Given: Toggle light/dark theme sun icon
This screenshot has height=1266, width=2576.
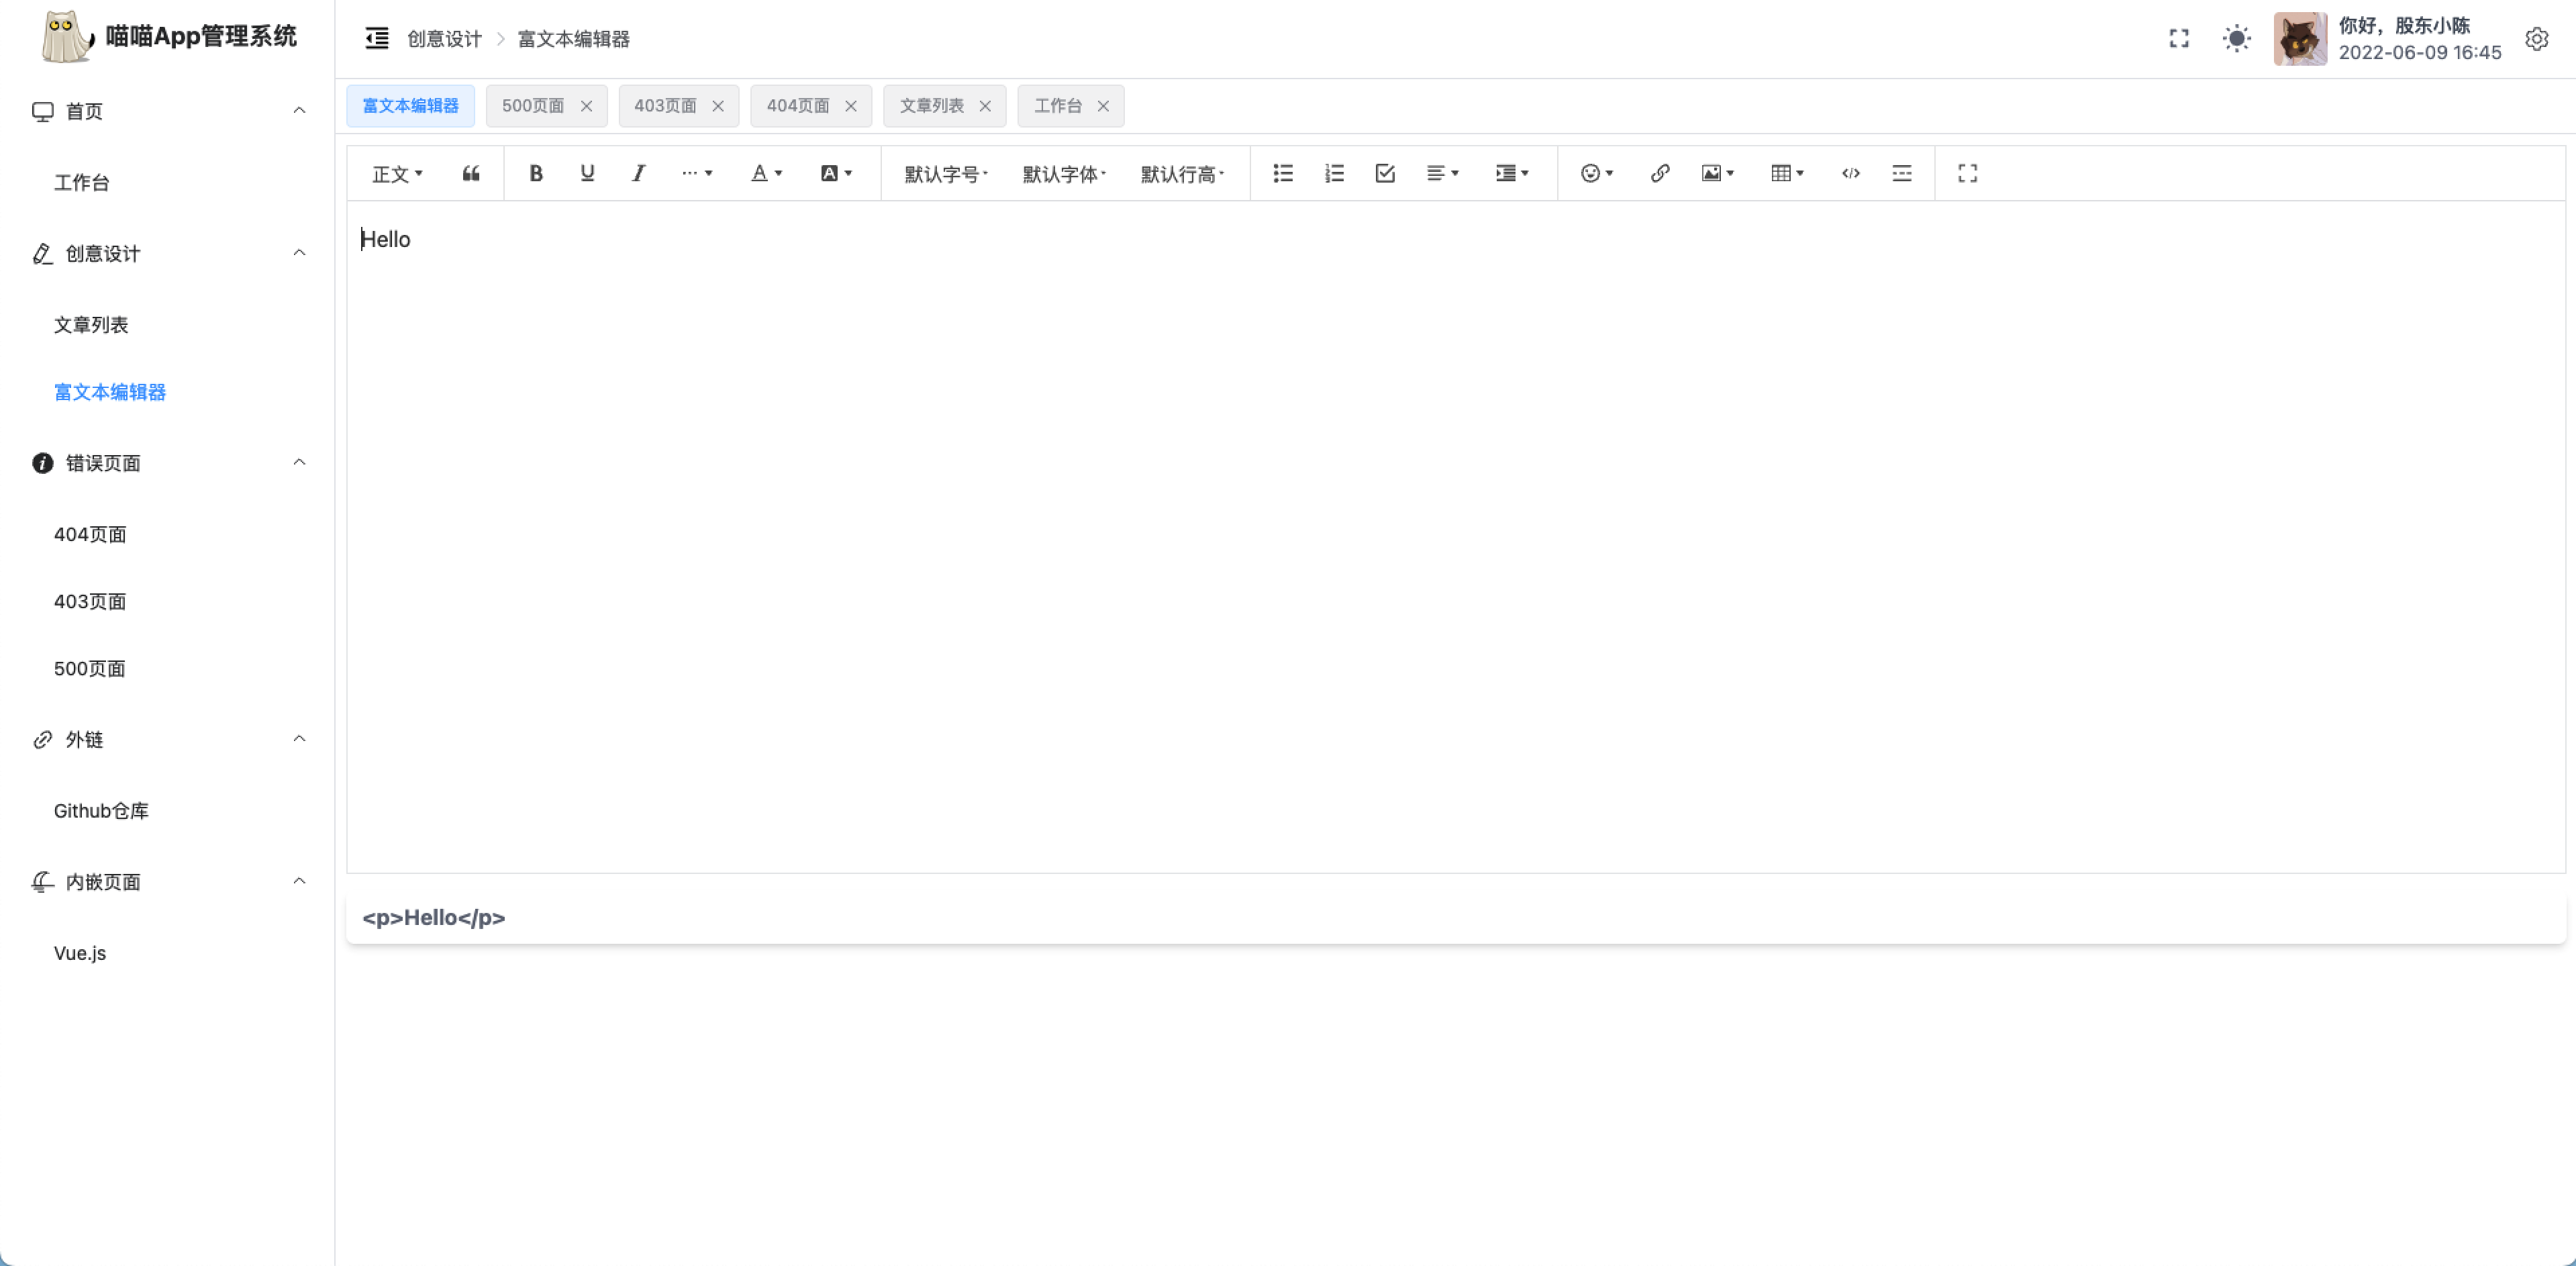Looking at the screenshot, I should click(x=2236, y=39).
